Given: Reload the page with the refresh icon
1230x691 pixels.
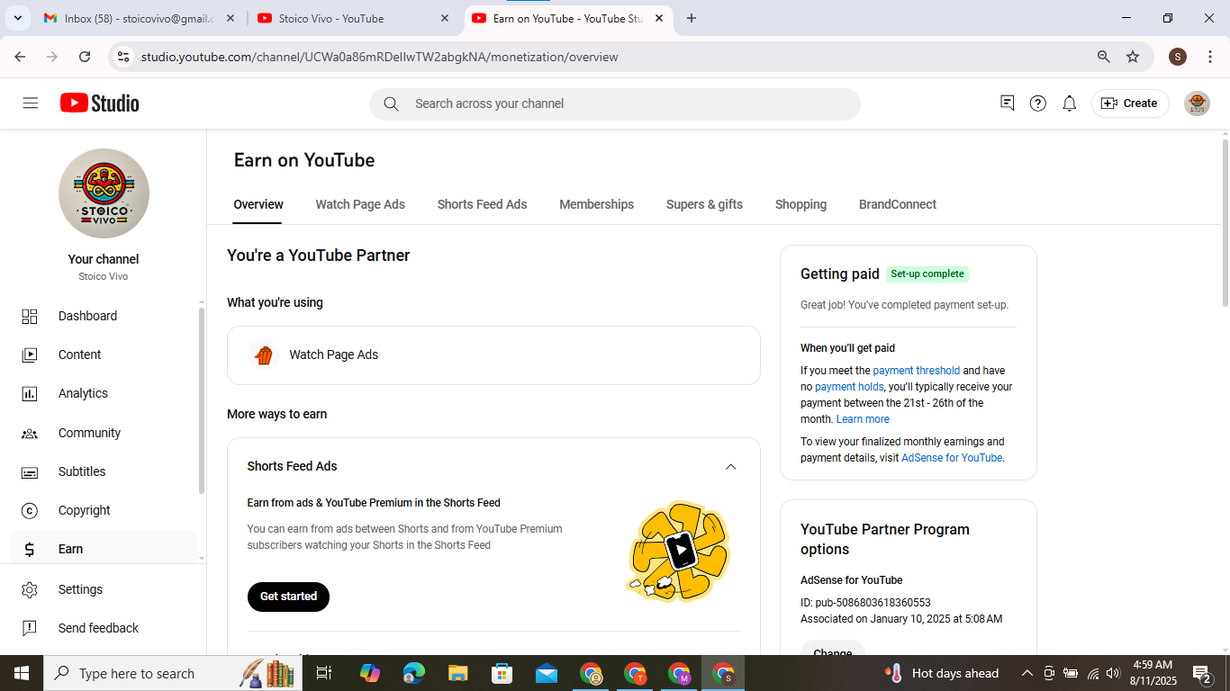Looking at the screenshot, I should [x=85, y=57].
